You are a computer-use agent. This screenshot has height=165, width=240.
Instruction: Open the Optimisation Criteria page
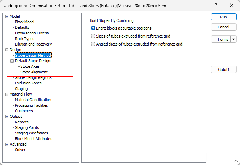(32, 33)
